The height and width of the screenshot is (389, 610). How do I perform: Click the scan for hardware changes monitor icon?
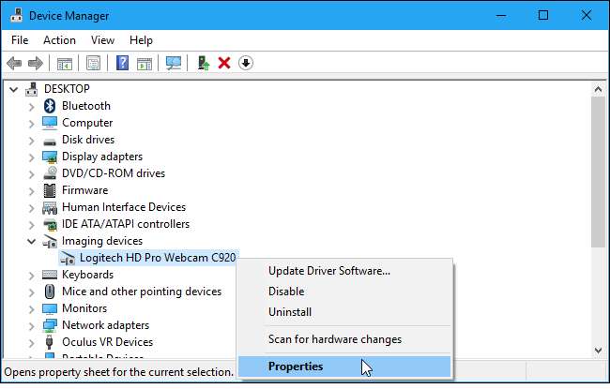174,63
